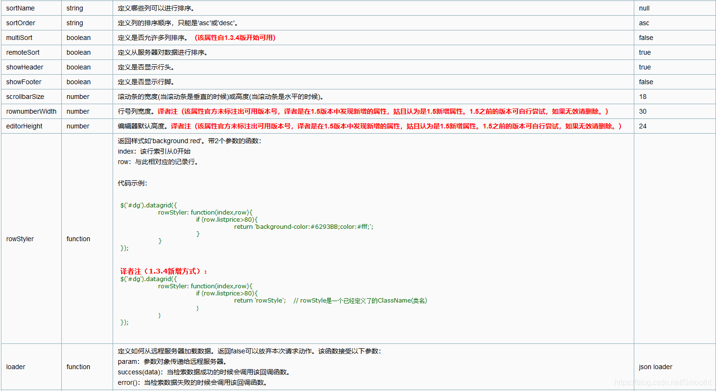
Task: Click the sortName description text
Action: pos(156,8)
